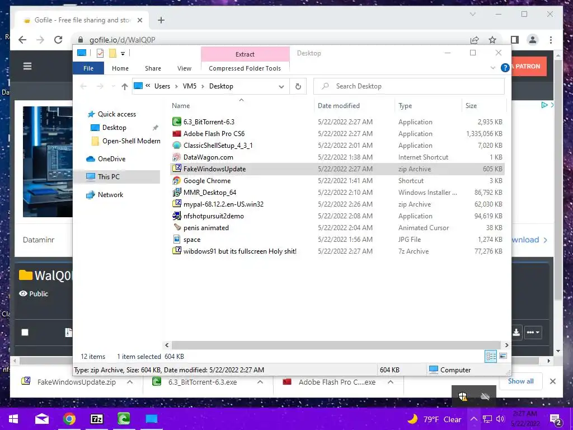Screen dimensions: 573x430
Task: Click the Extract contextual tab
Action: (245, 54)
